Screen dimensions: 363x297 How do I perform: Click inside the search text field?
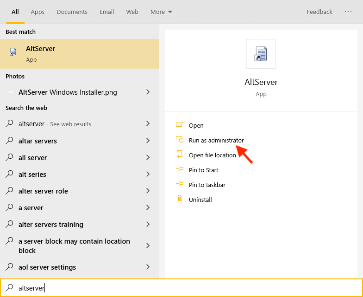(x=181, y=288)
